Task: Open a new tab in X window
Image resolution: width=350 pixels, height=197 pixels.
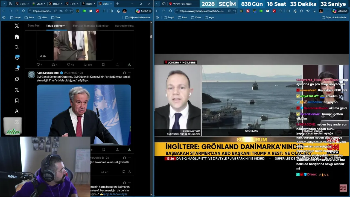Action: pos(118,4)
